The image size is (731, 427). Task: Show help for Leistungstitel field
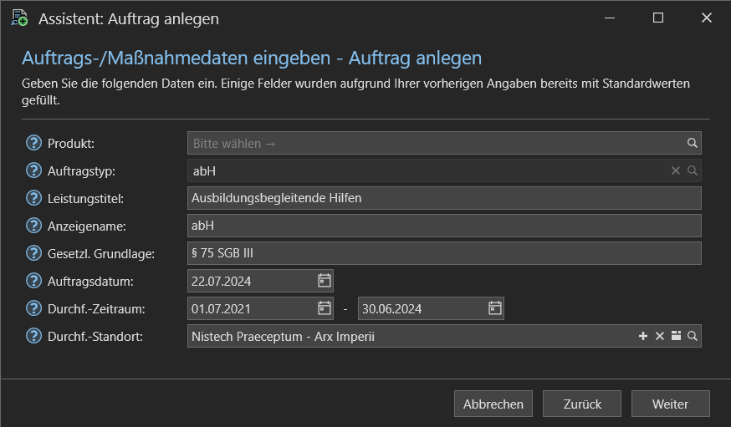click(33, 198)
